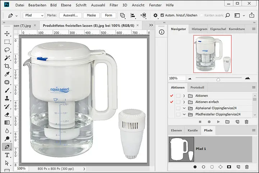Collapse the Pfadfreisteller ClippingService24 set

tap(184, 115)
